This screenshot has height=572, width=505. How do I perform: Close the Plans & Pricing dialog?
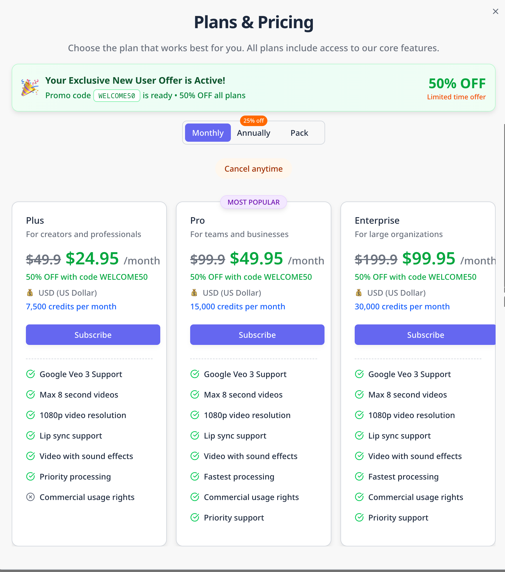[495, 11]
